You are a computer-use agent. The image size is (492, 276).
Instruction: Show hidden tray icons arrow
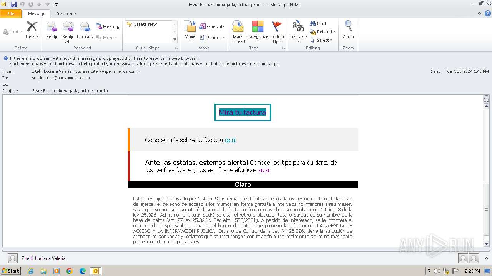(x=429, y=271)
